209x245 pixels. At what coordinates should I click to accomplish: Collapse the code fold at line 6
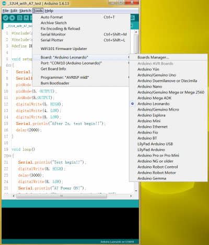9,66
